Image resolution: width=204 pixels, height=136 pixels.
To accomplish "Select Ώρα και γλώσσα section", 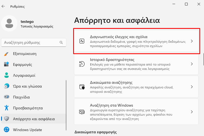I will (33, 86).
